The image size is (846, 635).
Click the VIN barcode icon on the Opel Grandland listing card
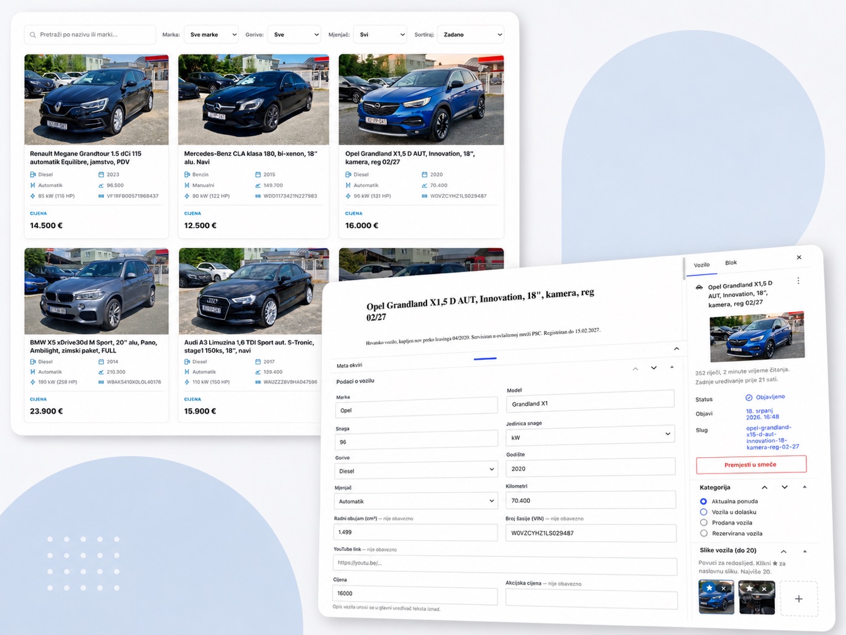point(425,196)
